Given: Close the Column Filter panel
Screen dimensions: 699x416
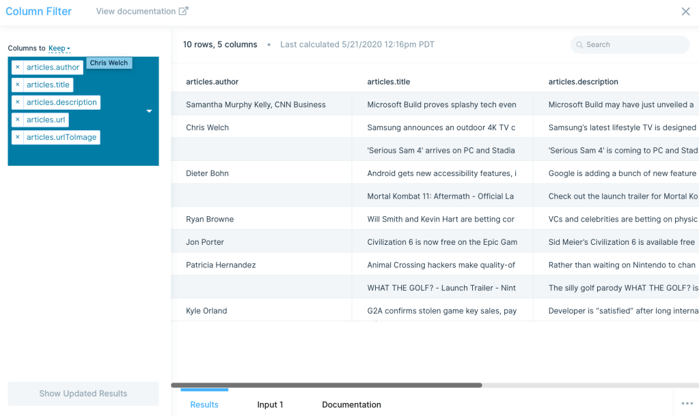Looking at the screenshot, I should [x=685, y=12].
